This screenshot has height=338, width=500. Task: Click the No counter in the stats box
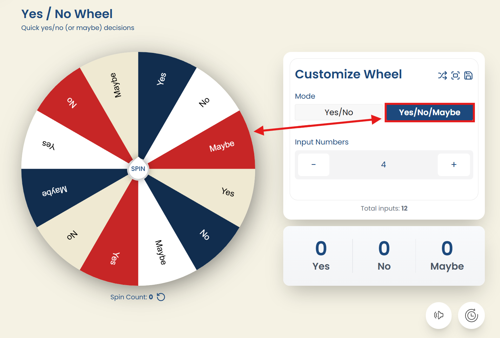384,255
